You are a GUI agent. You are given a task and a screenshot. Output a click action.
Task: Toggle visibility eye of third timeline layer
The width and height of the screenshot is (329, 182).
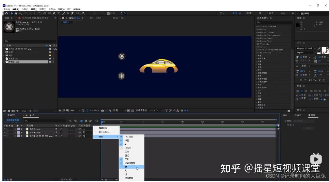[5, 136]
